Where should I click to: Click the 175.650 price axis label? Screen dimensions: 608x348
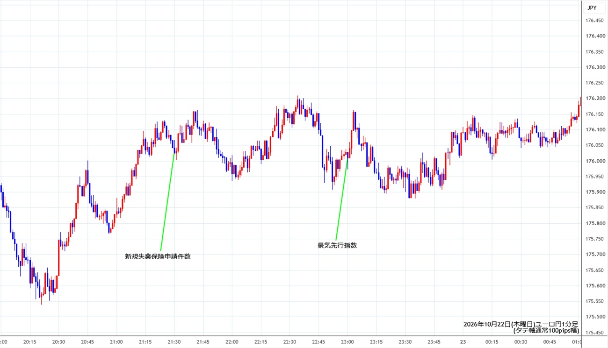coord(594,270)
